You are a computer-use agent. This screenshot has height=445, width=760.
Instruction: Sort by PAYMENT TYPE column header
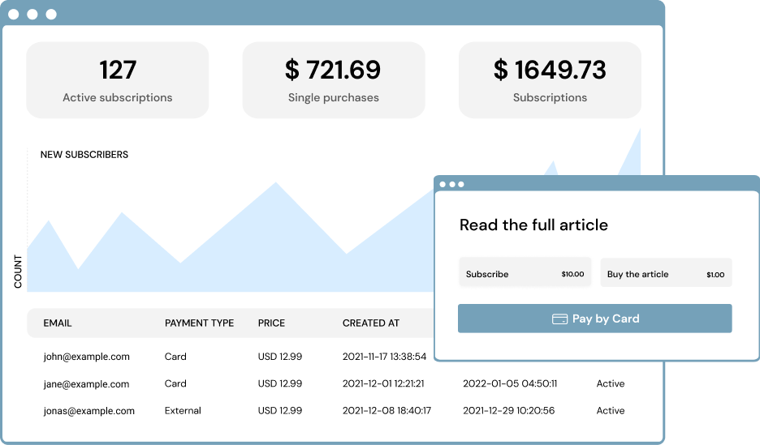coord(199,323)
